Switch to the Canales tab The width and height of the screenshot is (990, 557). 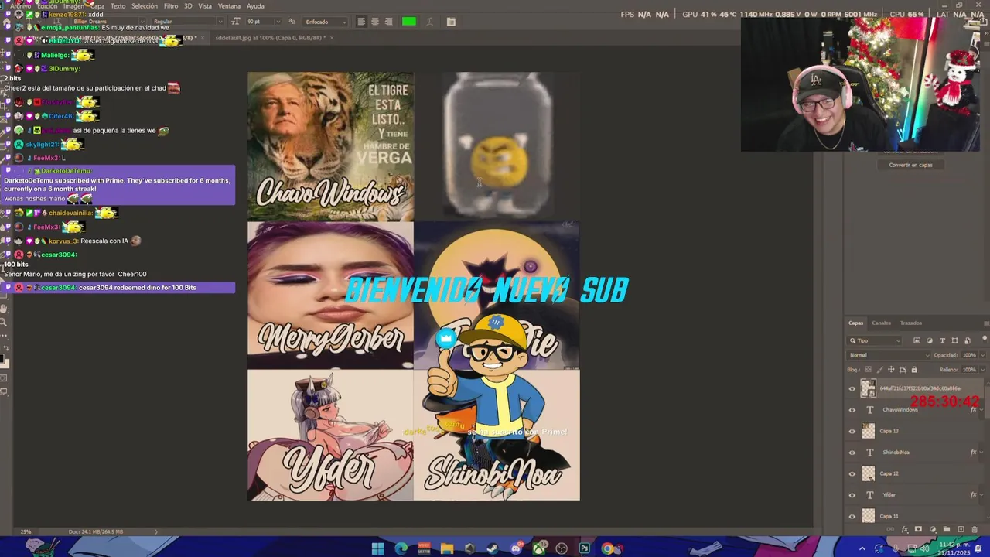tap(881, 323)
